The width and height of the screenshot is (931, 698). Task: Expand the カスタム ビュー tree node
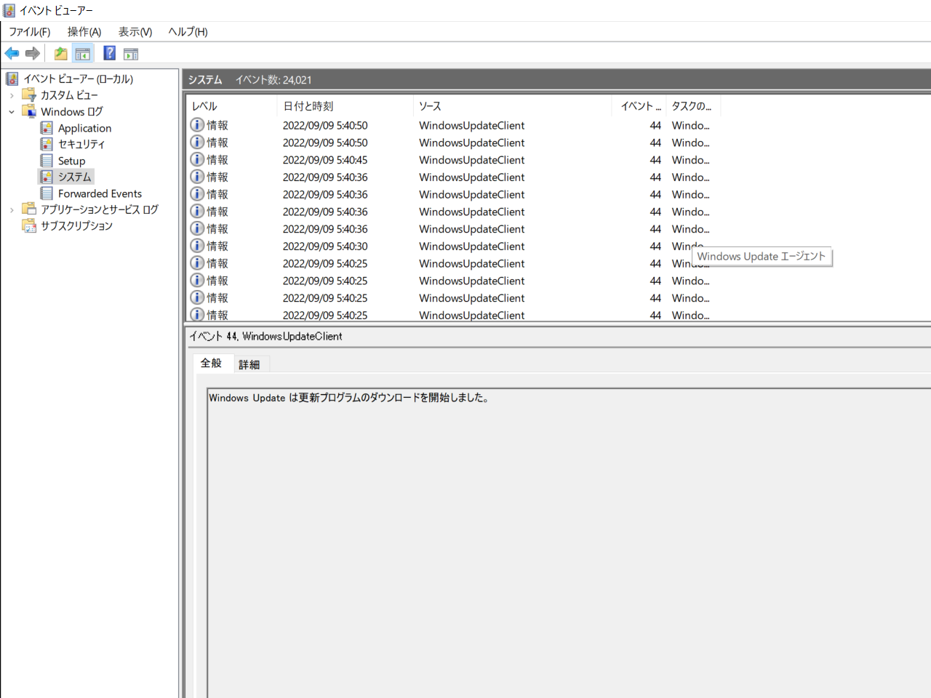12,95
